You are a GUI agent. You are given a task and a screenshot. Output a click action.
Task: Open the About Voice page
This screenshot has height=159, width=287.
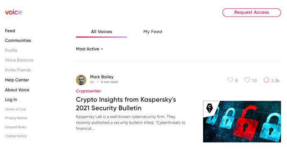coord(17,90)
